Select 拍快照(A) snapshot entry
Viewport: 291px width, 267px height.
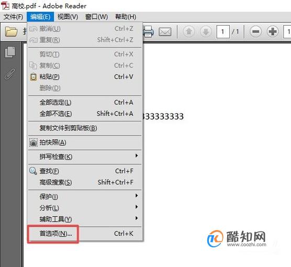pyautogui.click(x=85, y=143)
